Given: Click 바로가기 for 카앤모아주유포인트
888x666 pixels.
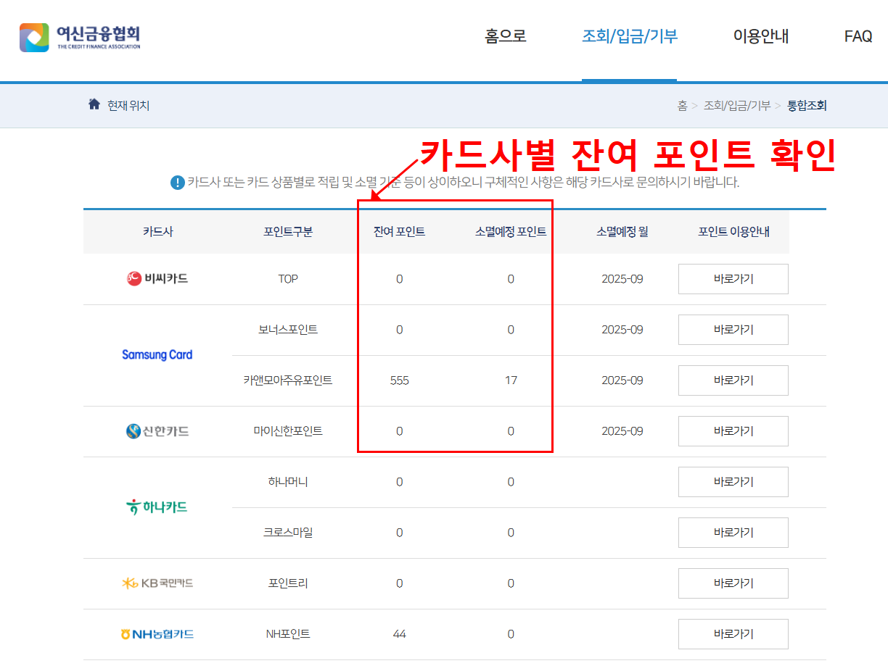Looking at the screenshot, I should pos(733,380).
